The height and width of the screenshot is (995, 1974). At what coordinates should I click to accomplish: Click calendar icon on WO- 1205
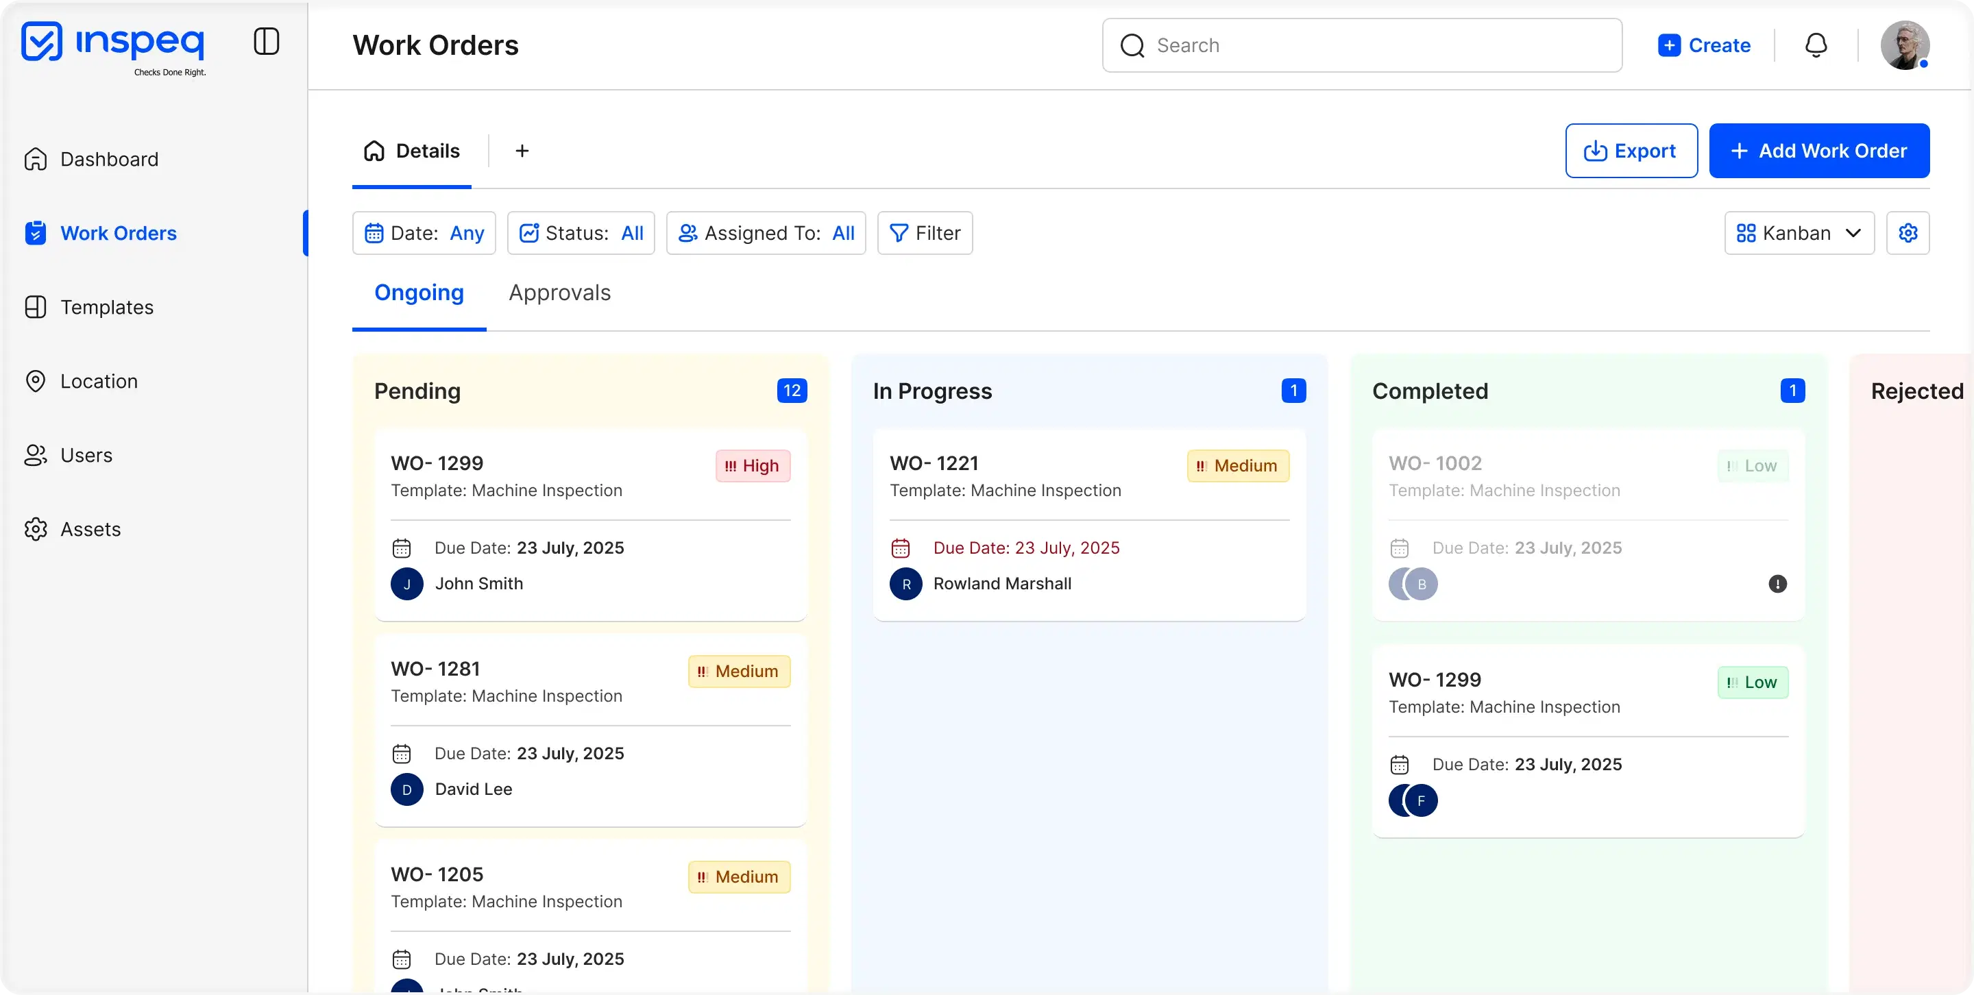coord(402,960)
